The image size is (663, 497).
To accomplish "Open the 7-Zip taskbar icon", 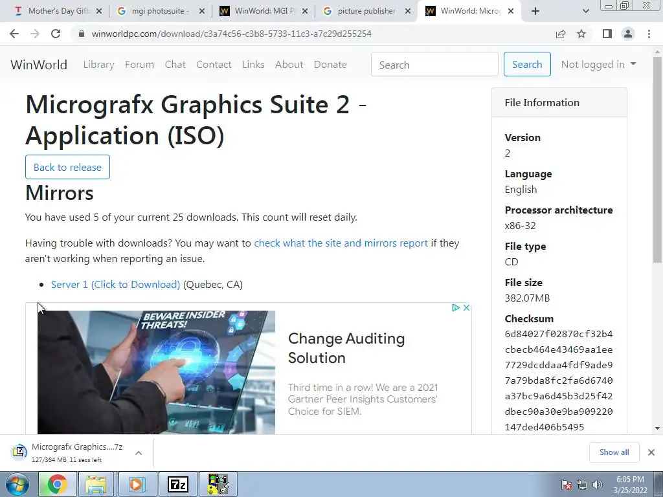I will coord(177,484).
